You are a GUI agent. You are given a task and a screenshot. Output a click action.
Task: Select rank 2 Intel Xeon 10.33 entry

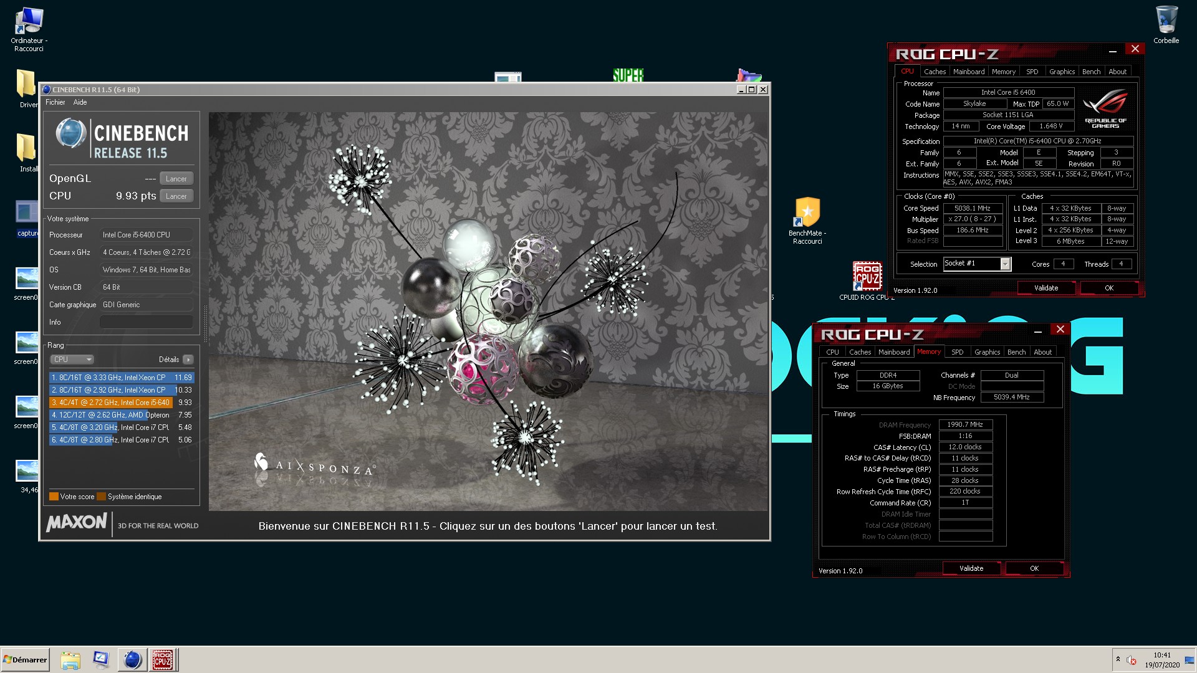click(x=122, y=390)
